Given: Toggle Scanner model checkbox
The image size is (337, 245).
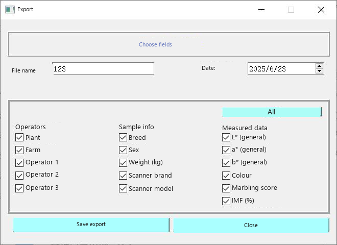Looking at the screenshot, I should [123, 188].
